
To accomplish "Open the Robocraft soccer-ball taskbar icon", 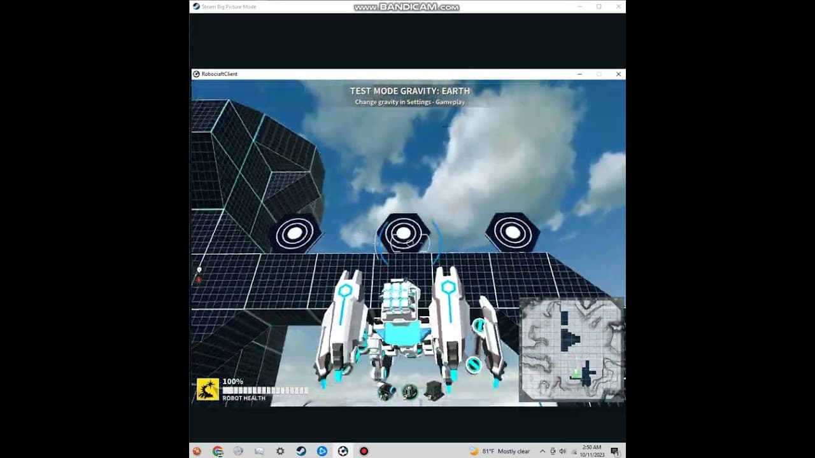I will pyautogui.click(x=343, y=451).
